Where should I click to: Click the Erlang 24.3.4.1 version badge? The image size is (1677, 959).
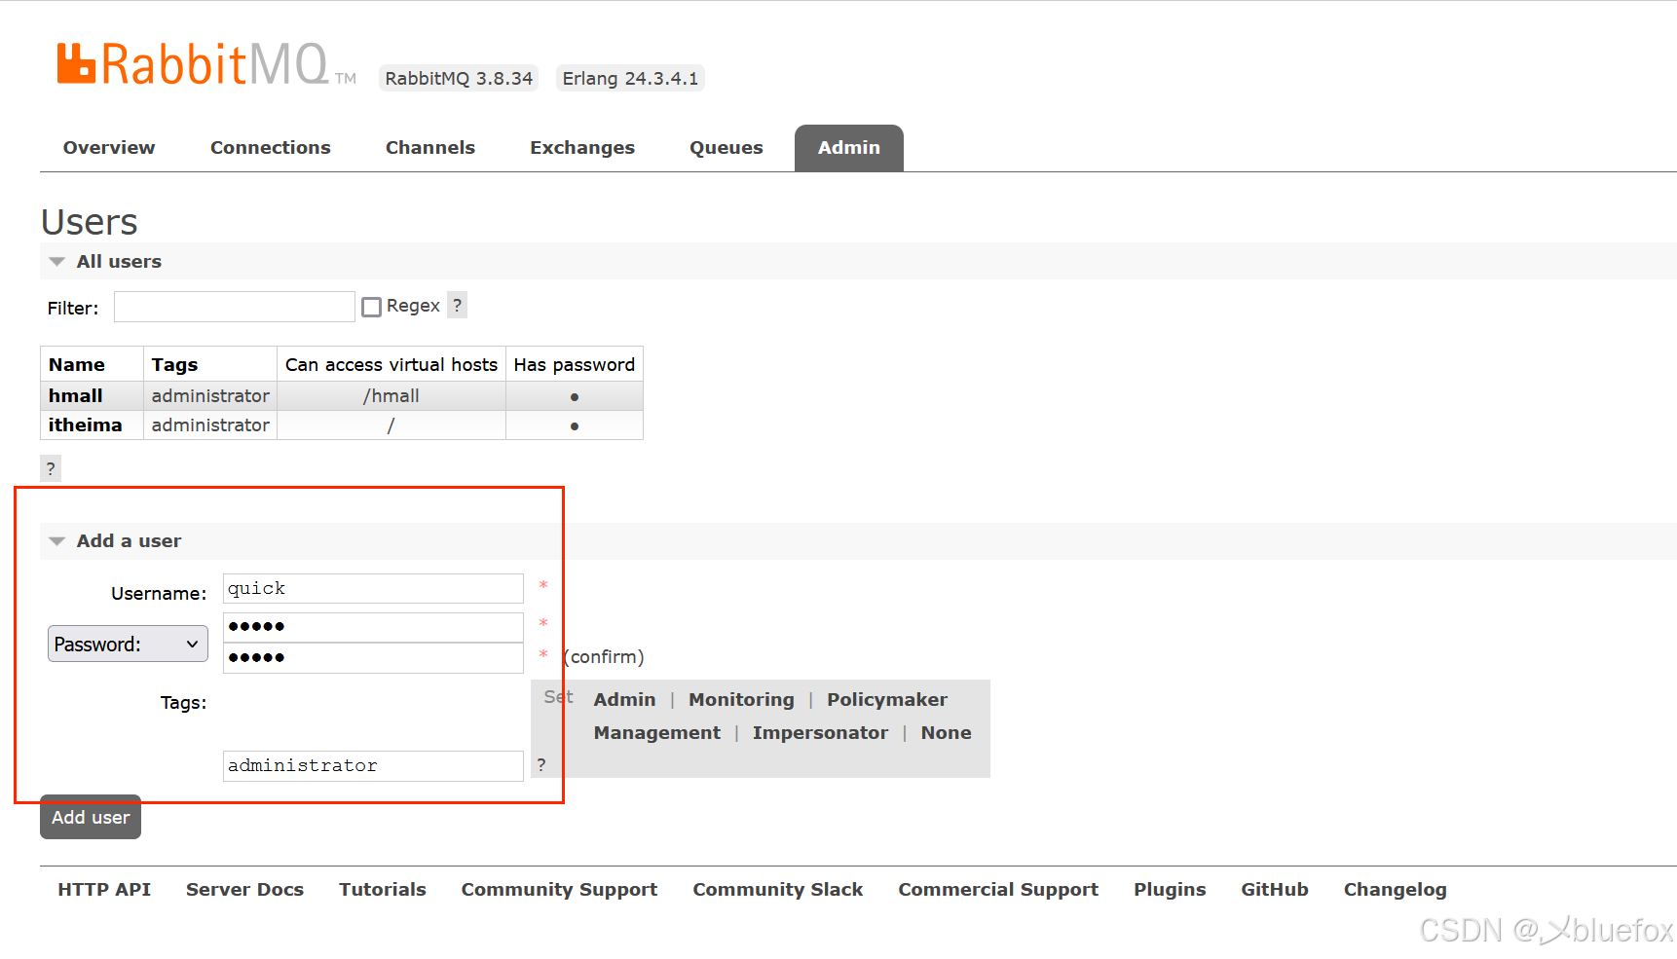point(630,78)
